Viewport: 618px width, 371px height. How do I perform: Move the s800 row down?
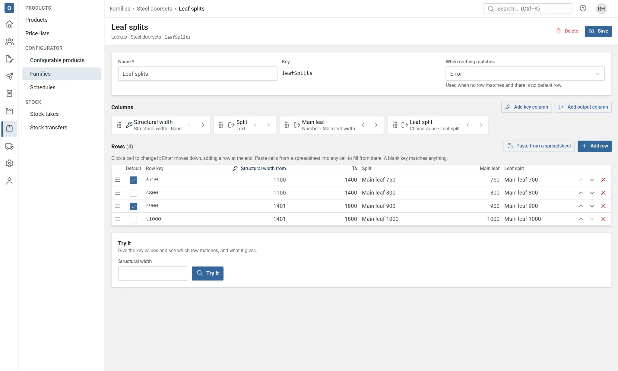point(592,193)
